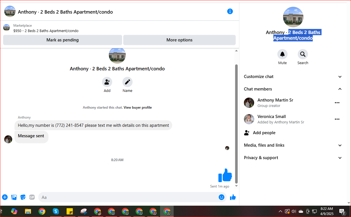Click the chat's vertical scrollbar thumb

(237, 124)
